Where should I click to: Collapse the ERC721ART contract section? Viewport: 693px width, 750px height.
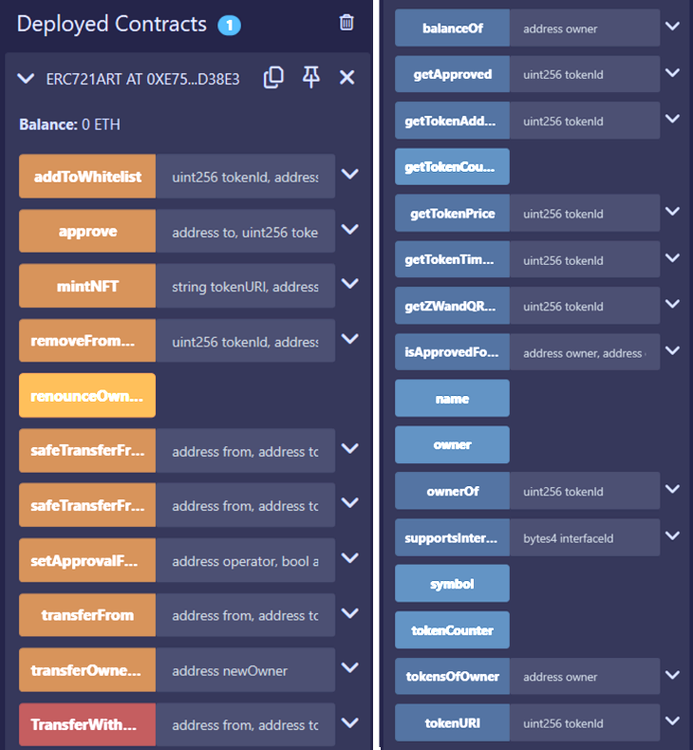click(x=26, y=79)
